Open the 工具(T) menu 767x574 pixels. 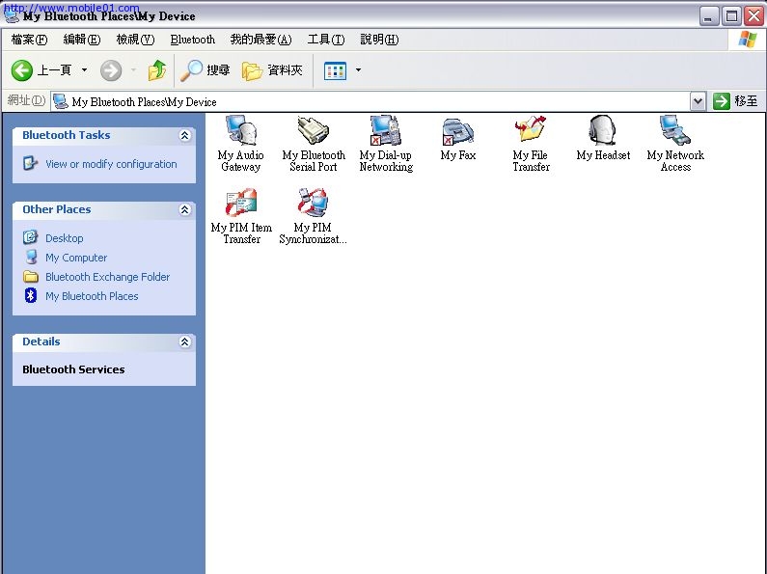point(326,40)
